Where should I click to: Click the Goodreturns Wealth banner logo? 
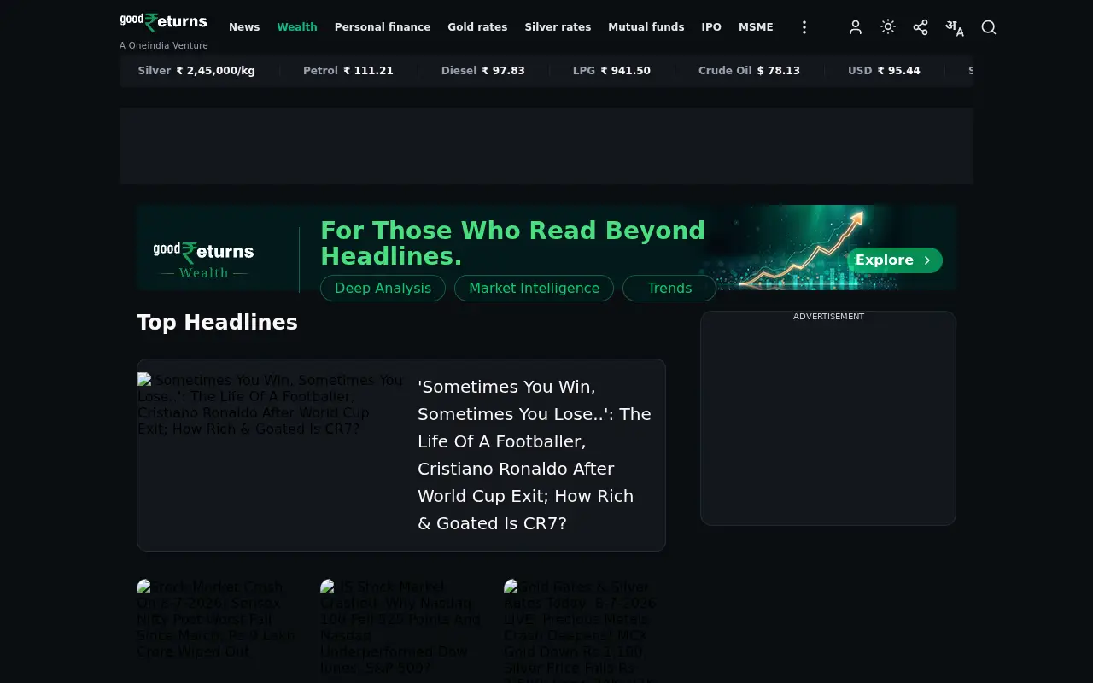coord(204,260)
